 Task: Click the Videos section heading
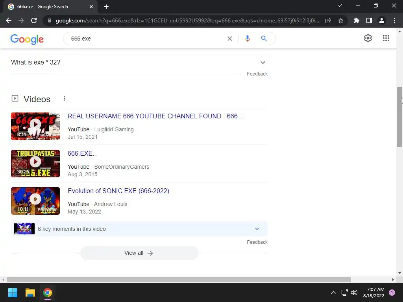point(37,99)
